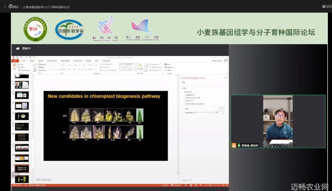Switch to the ANIMATIONS tab
The height and width of the screenshot is (191, 332).
coord(65,61)
